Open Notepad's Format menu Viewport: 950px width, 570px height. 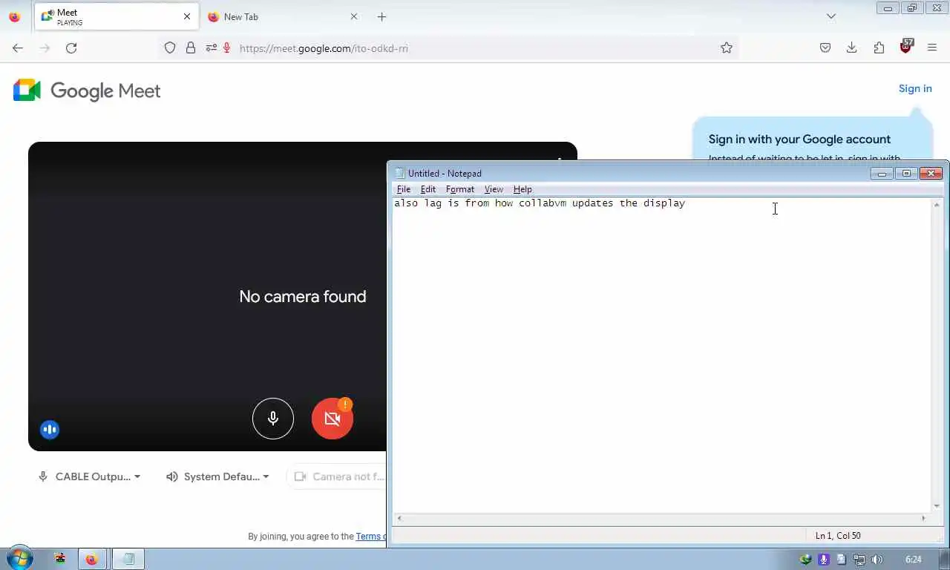[460, 189]
